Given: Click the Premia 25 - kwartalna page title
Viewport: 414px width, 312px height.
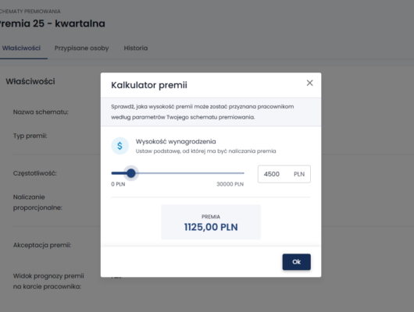Looking at the screenshot, I should (x=52, y=23).
